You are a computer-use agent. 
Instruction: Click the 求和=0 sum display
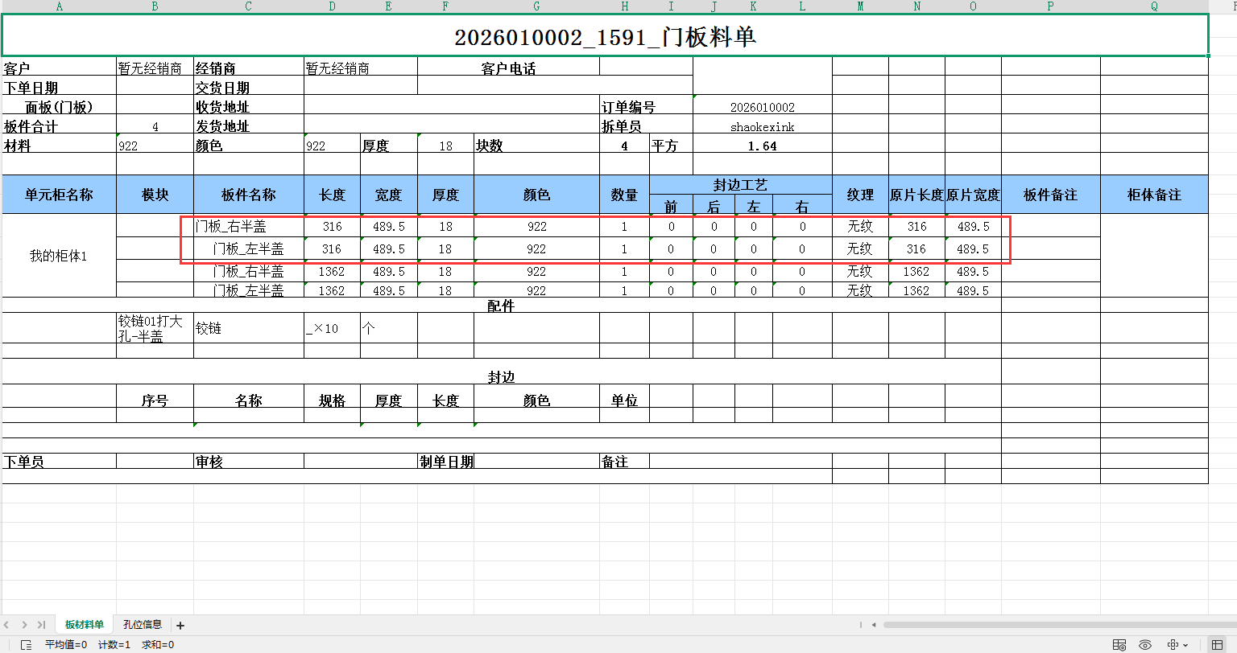158,644
